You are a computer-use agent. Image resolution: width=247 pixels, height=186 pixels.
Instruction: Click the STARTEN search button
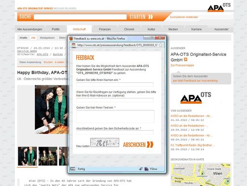[141, 17]
